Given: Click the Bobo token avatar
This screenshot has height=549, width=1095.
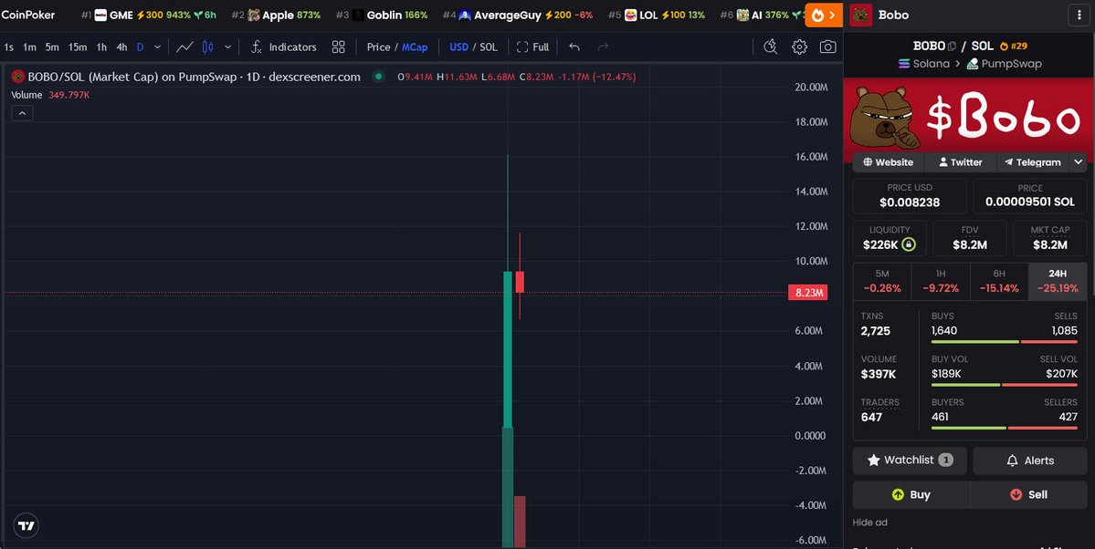Looking at the screenshot, I should tap(861, 15).
